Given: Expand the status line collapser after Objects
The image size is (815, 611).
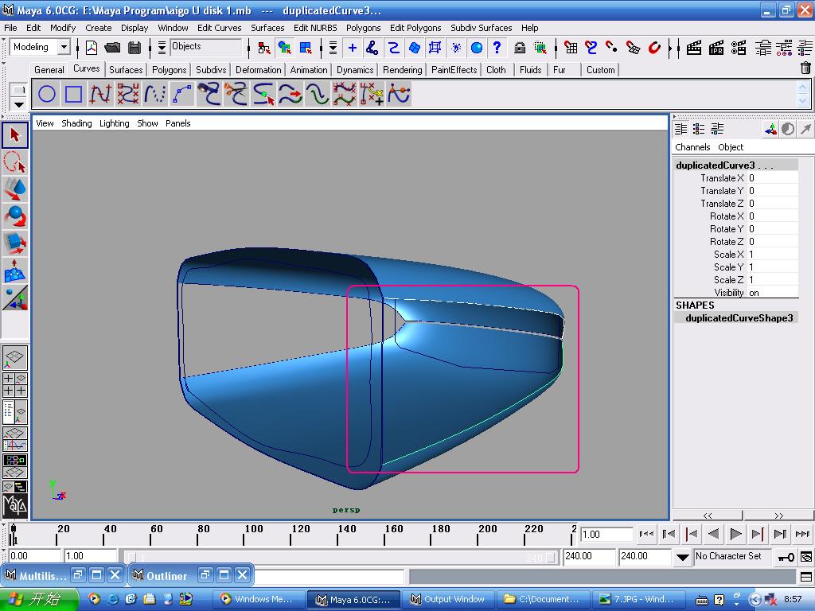Looking at the screenshot, I should (248, 48).
